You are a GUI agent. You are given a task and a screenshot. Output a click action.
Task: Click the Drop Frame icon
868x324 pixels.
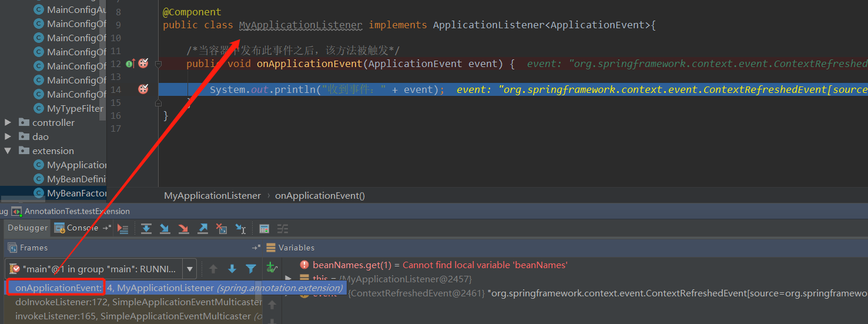(x=222, y=228)
